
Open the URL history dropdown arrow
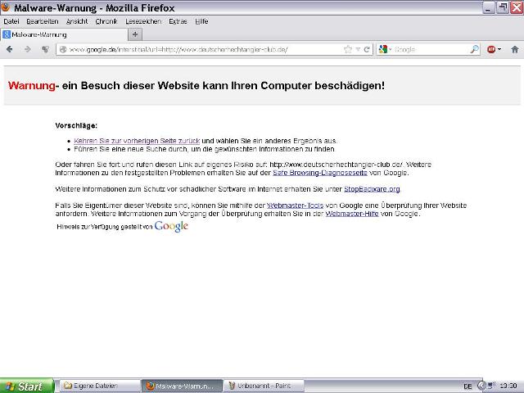[358, 49]
